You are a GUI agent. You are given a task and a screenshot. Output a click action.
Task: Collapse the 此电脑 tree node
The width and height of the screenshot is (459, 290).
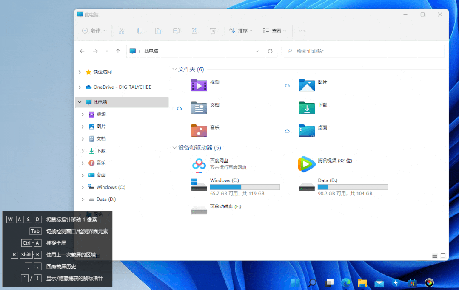click(80, 102)
